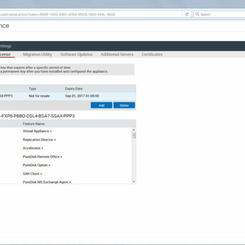The height and width of the screenshot is (245, 245).
Task: Select 'Accelerator +' feature
Action: pyautogui.click(x=33, y=148)
